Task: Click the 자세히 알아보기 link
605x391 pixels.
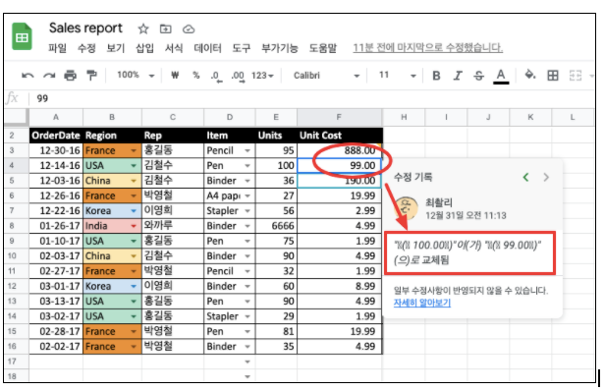Action: pyautogui.click(x=422, y=303)
